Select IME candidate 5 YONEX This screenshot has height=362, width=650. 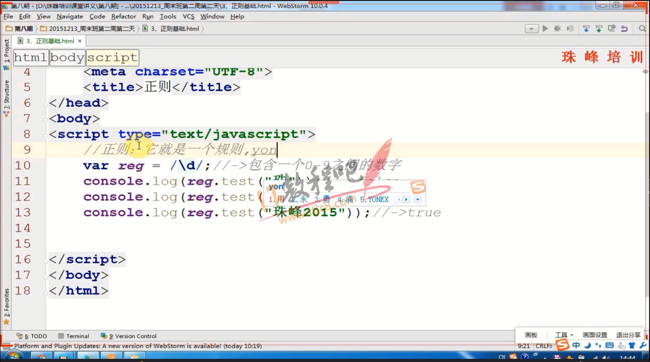[x=374, y=199]
